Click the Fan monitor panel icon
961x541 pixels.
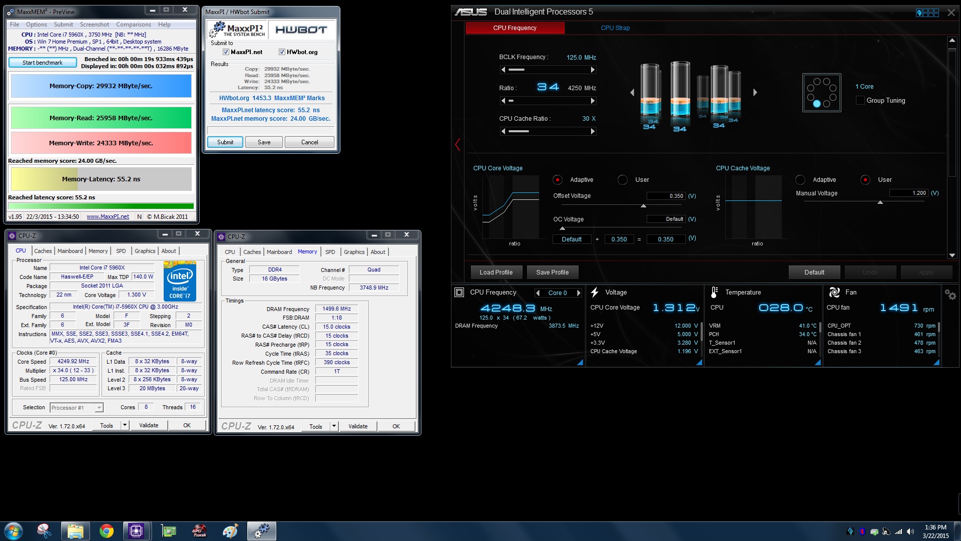tap(834, 292)
